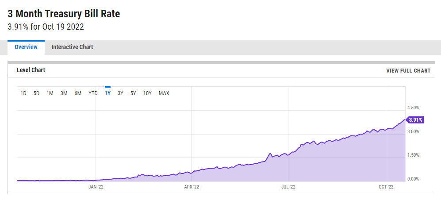
Task: Click the JUL '22 x-axis label
Action: coord(288,187)
